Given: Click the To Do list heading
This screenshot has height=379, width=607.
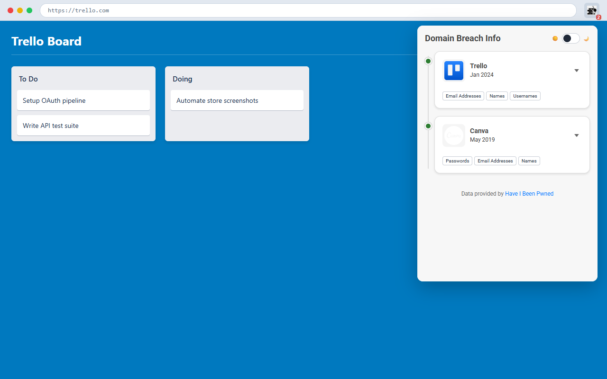Looking at the screenshot, I should coord(28,79).
